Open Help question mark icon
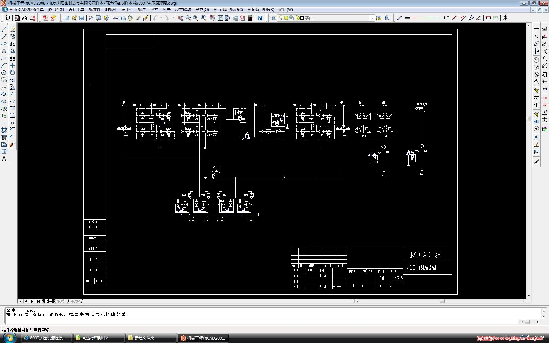Screen dimensions: 549x343 coord(260,18)
